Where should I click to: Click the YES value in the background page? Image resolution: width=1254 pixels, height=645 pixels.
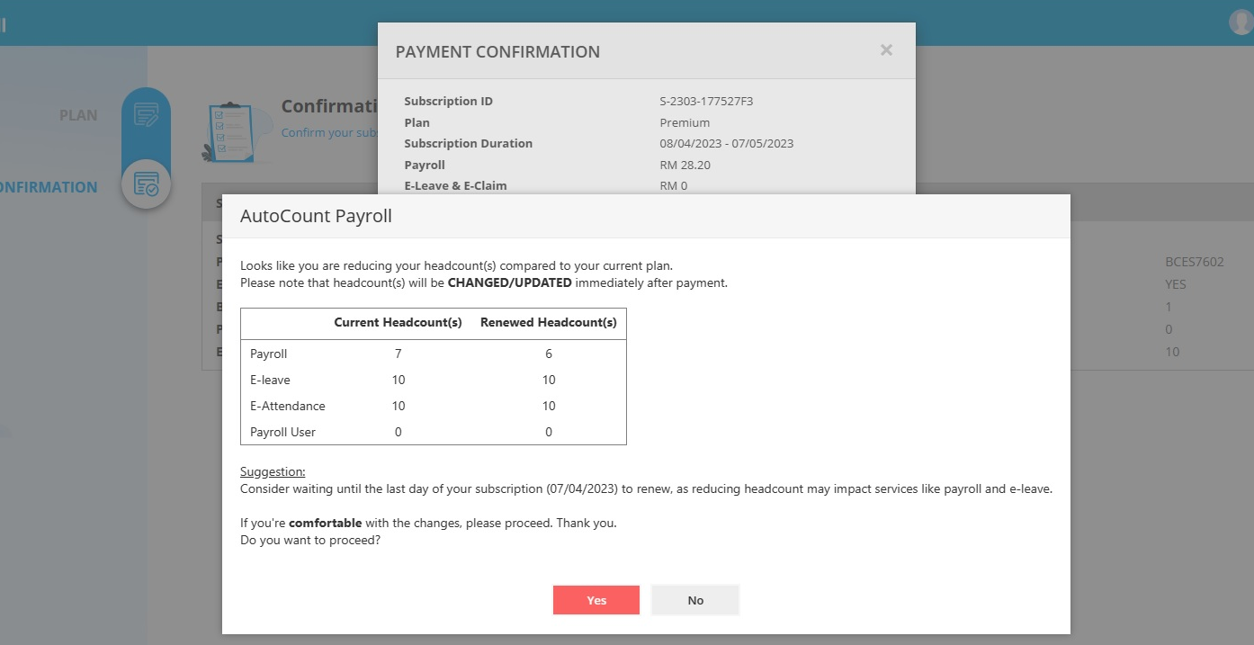(1175, 284)
